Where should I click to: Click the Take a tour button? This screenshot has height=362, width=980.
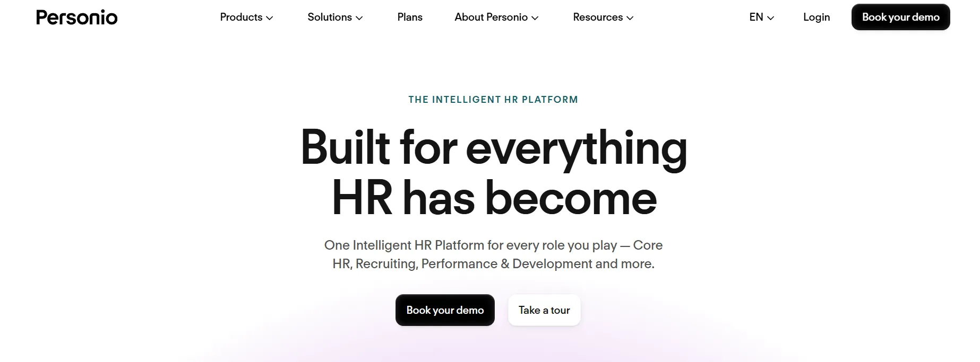pos(544,310)
